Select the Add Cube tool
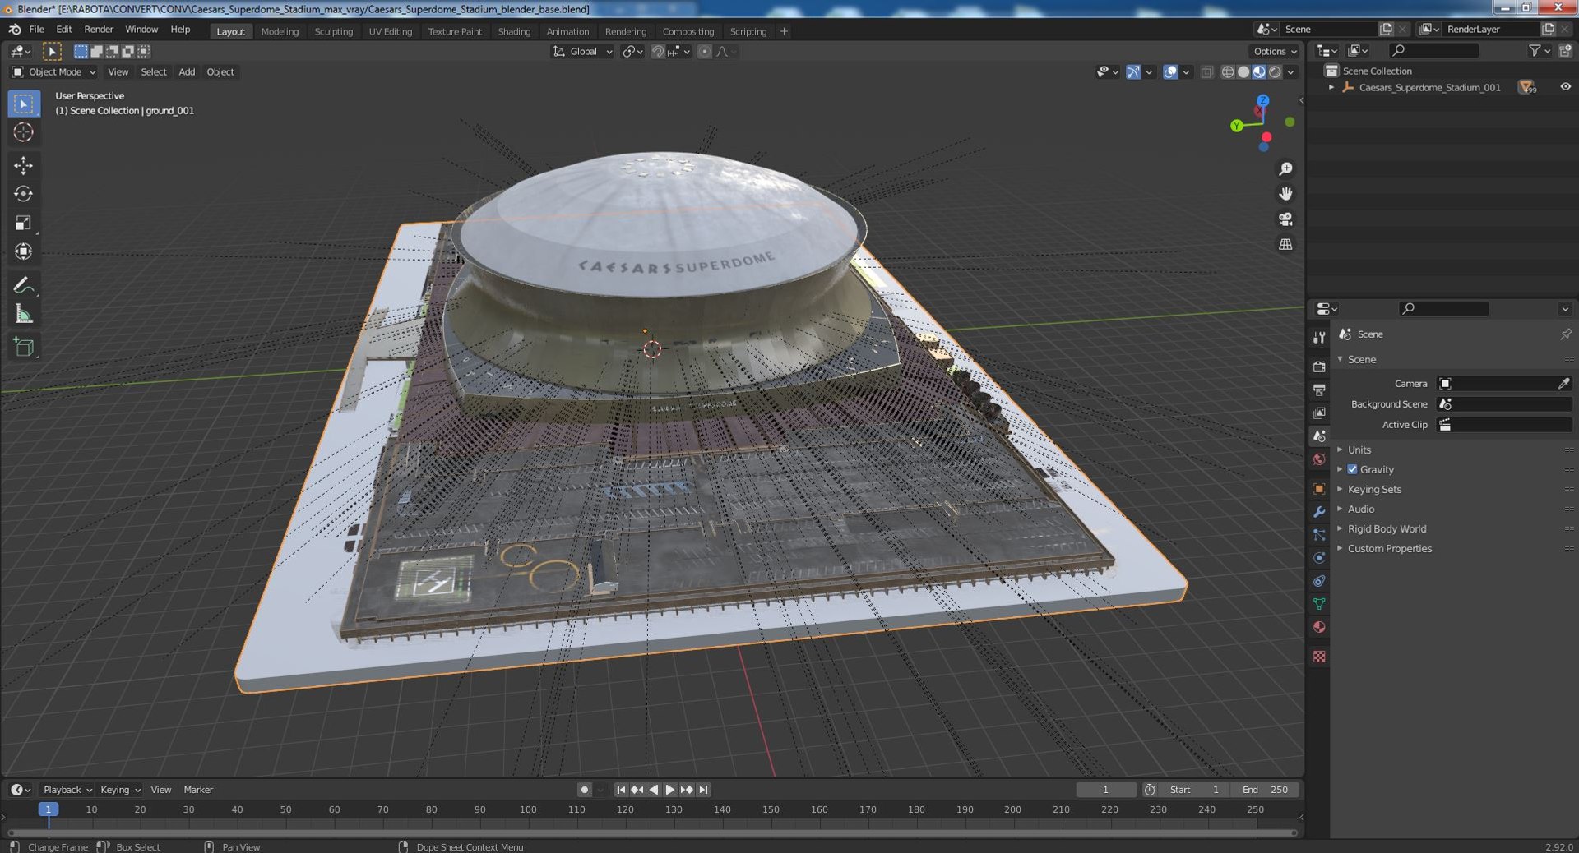The image size is (1579, 853). pyautogui.click(x=24, y=347)
